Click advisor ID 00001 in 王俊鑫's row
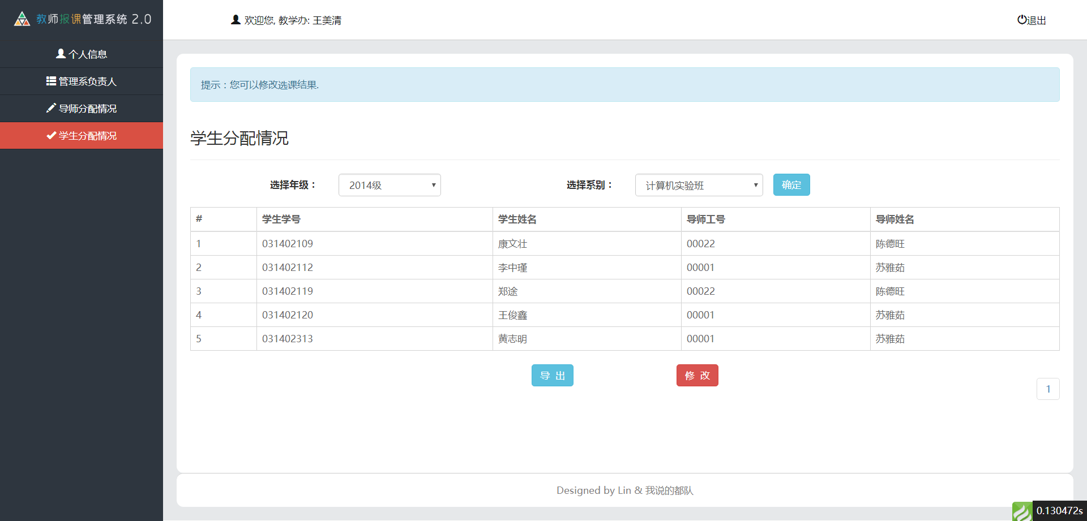The image size is (1087, 521). point(701,315)
